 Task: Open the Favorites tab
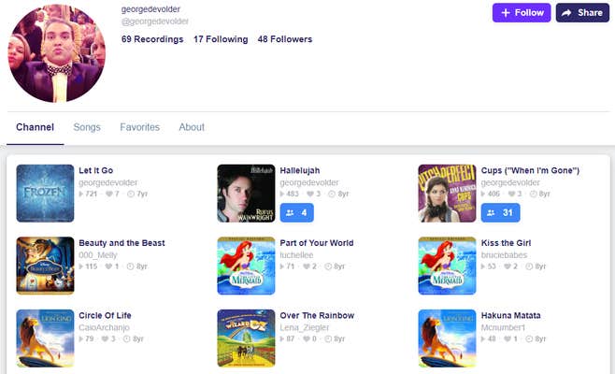click(139, 127)
